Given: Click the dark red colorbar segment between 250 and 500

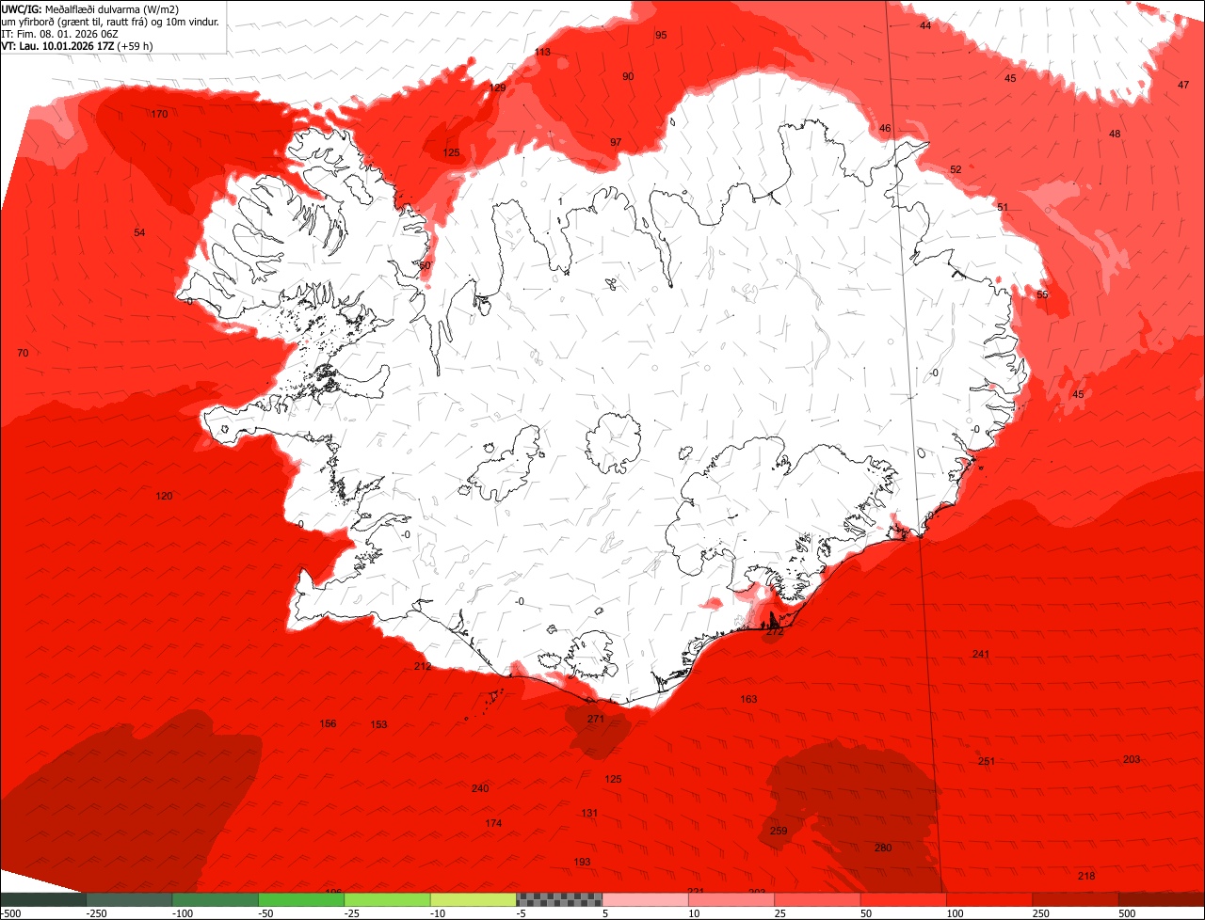Looking at the screenshot, I should click(x=1076, y=899).
